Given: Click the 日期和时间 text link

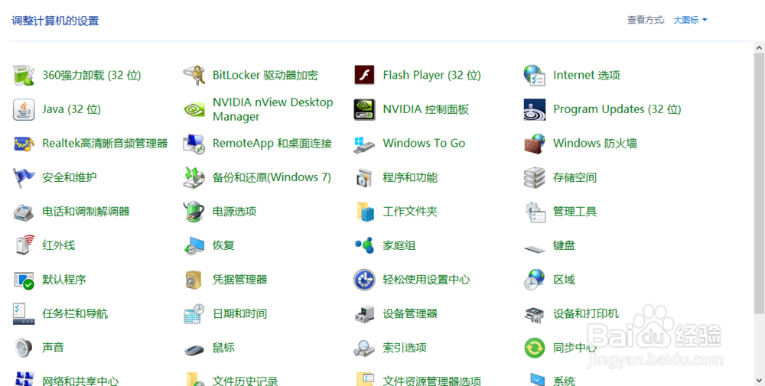Looking at the screenshot, I should point(239,314).
